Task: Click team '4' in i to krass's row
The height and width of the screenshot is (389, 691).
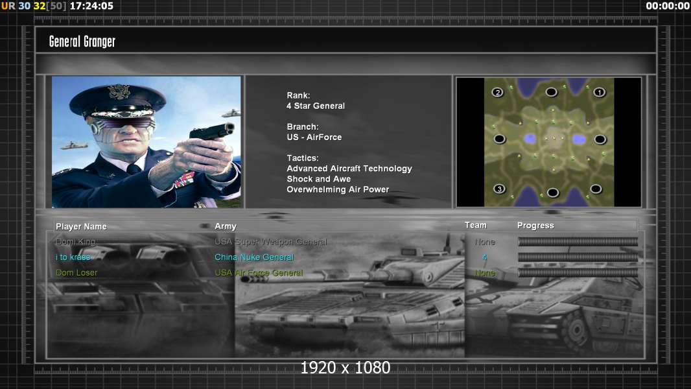Action: pyautogui.click(x=485, y=257)
